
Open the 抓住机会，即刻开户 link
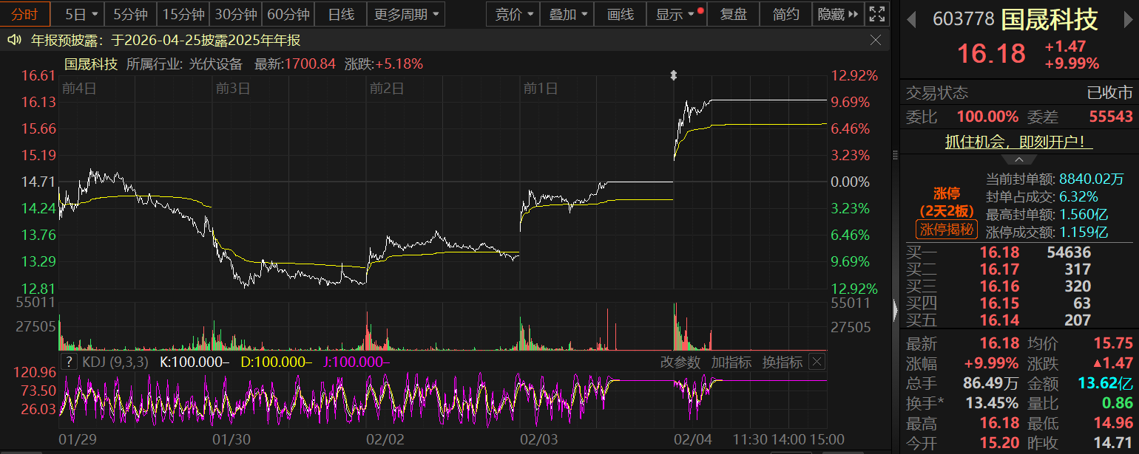click(x=1018, y=142)
